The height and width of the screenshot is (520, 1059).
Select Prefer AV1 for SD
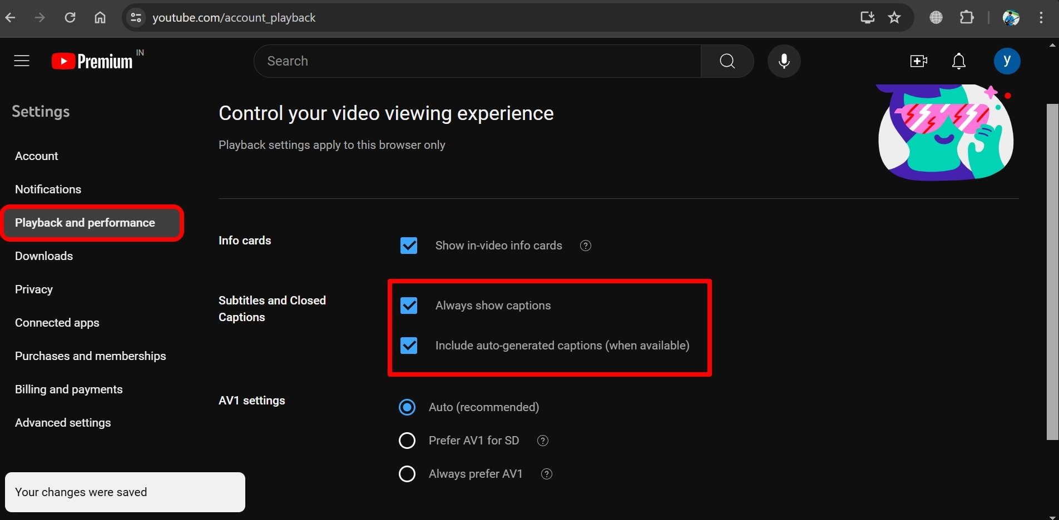(x=407, y=441)
